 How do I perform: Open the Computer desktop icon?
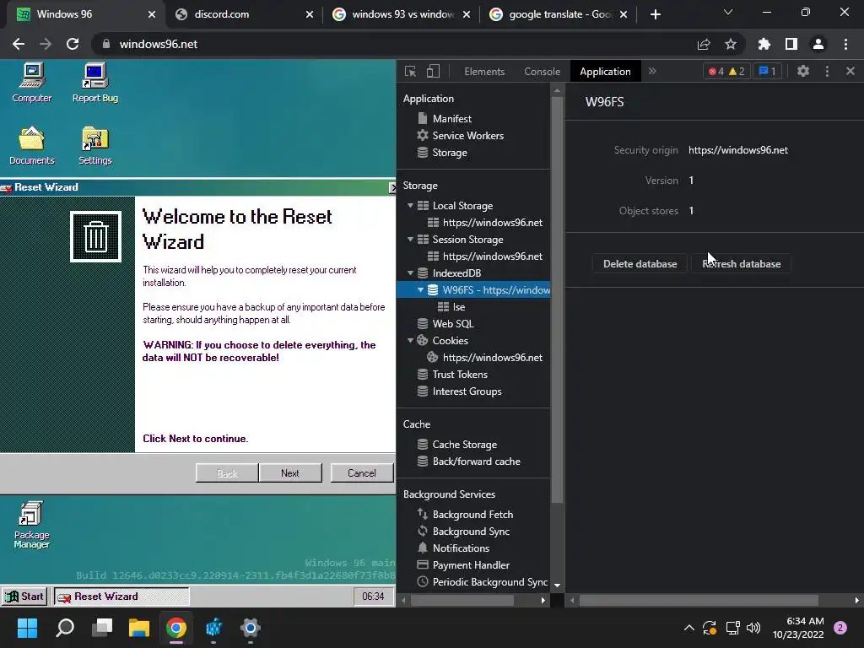point(32,83)
